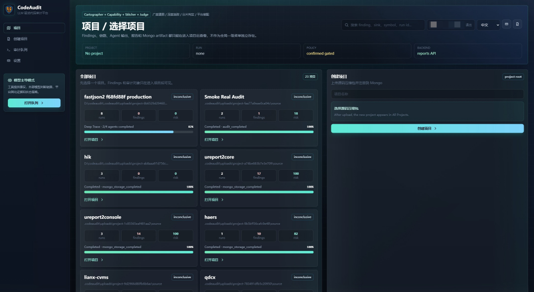Expand fastjson2 project via 打开项目 chevron
The width and height of the screenshot is (534, 292).
tap(102, 140)
